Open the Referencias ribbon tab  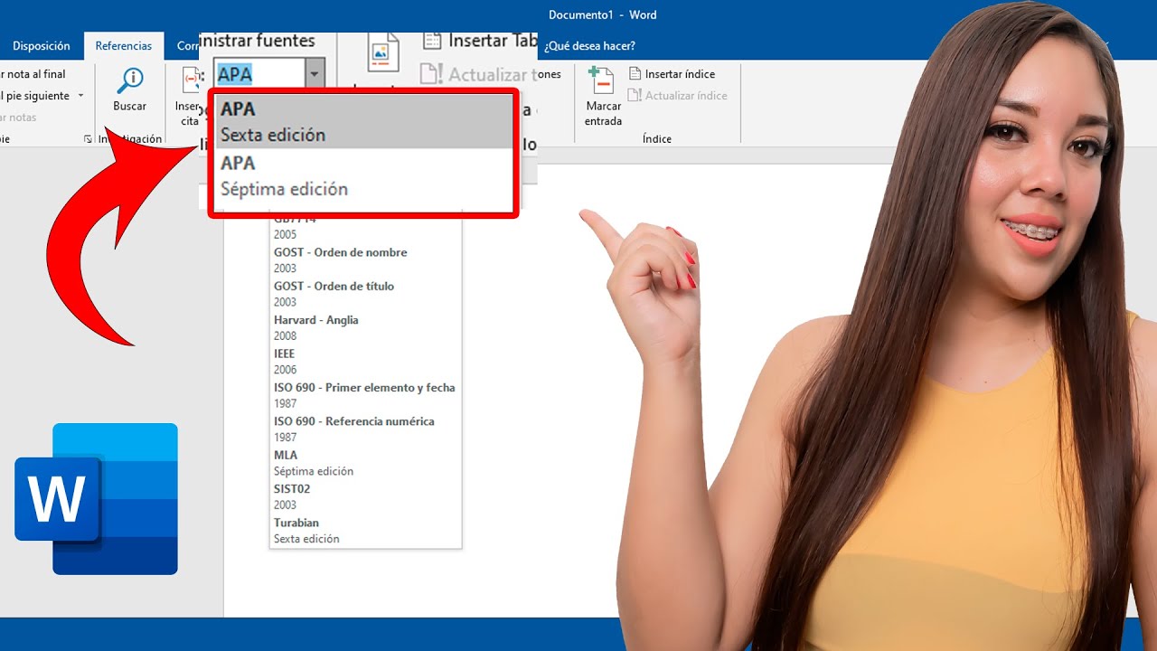(x=124, y=46)
